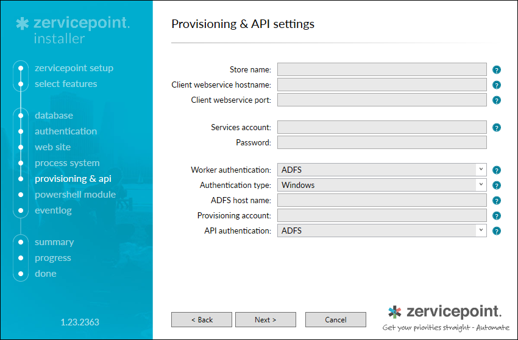518x340 pixels.
Task: Click the Next button
Action: click(266, 319)
